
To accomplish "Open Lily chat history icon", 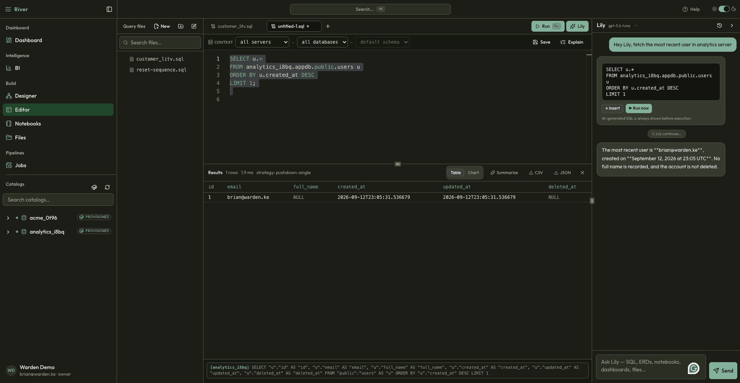I will click(720, 25).
